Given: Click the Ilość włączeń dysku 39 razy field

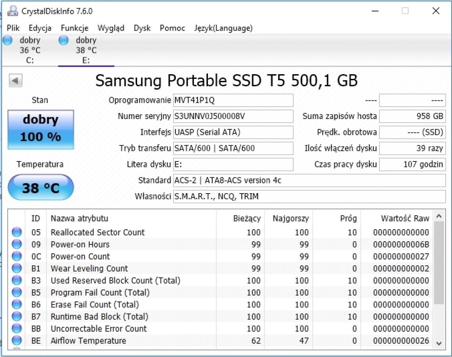Looking at the screenshot, I should click(x=412, y=148).
